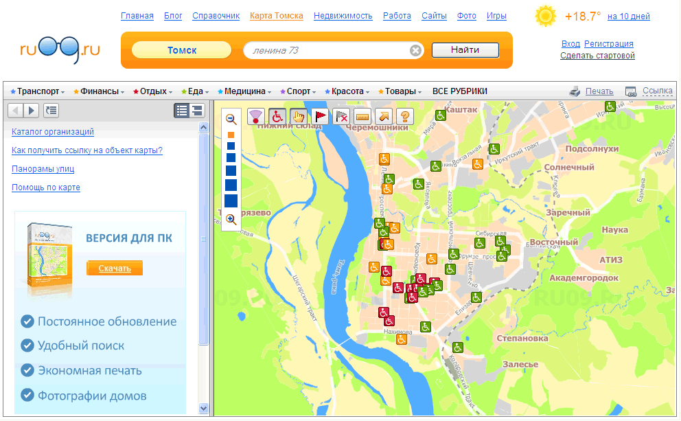The height and width of the screenshot is (421, 681).
Task: Click the red flag marker tool
Action: point(320,116)
